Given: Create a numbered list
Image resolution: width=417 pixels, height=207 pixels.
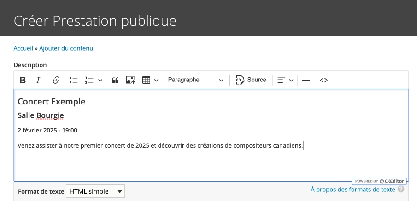Looking at the screenshot, I should coord(89,80).
